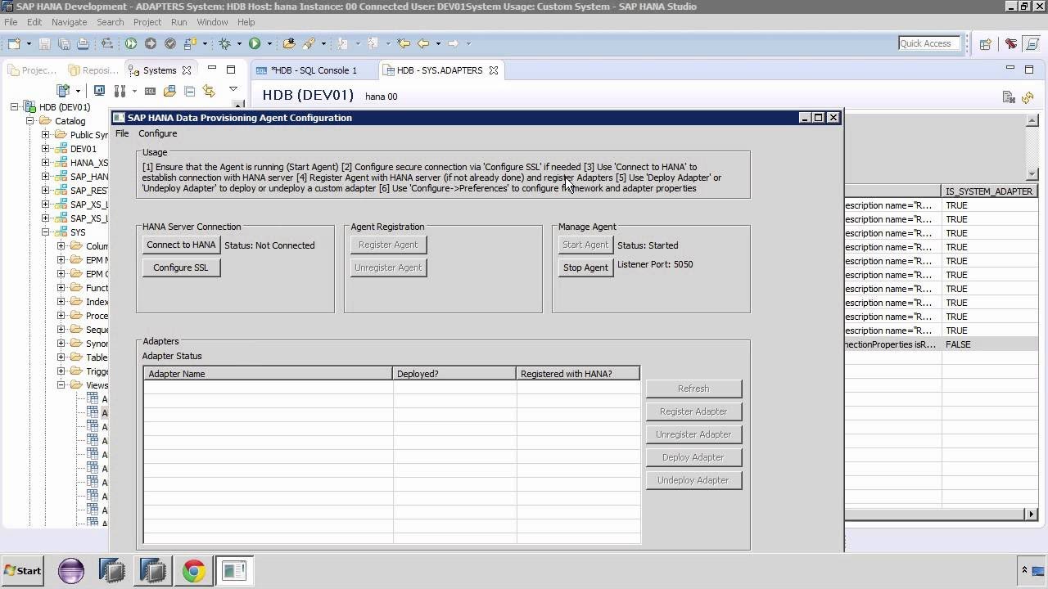
Task: Click the Quick Access search field
Action: pos(929,43)
